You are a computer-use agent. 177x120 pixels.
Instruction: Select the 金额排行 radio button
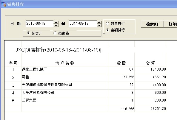point(107,30)
